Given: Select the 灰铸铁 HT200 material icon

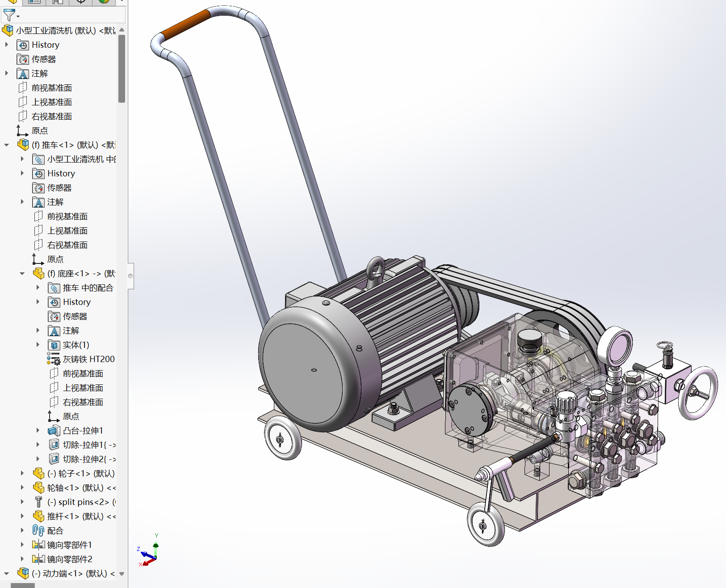Looking at the screenshot, I should [54, 359].
